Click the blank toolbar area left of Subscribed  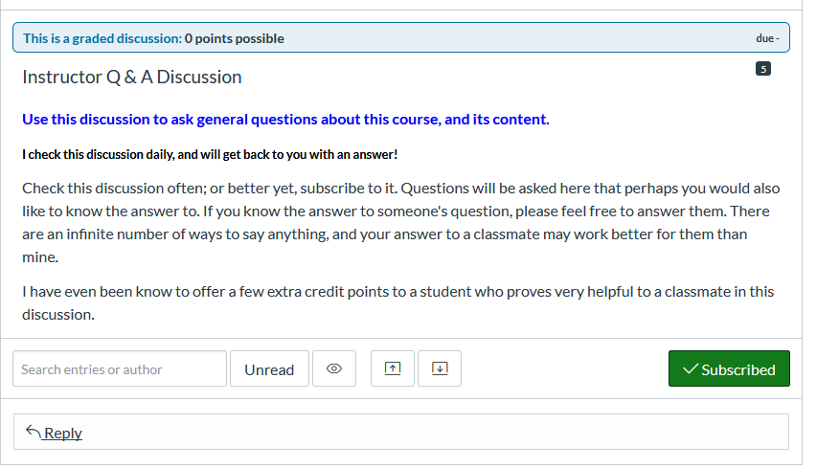[x=565, y=369]
